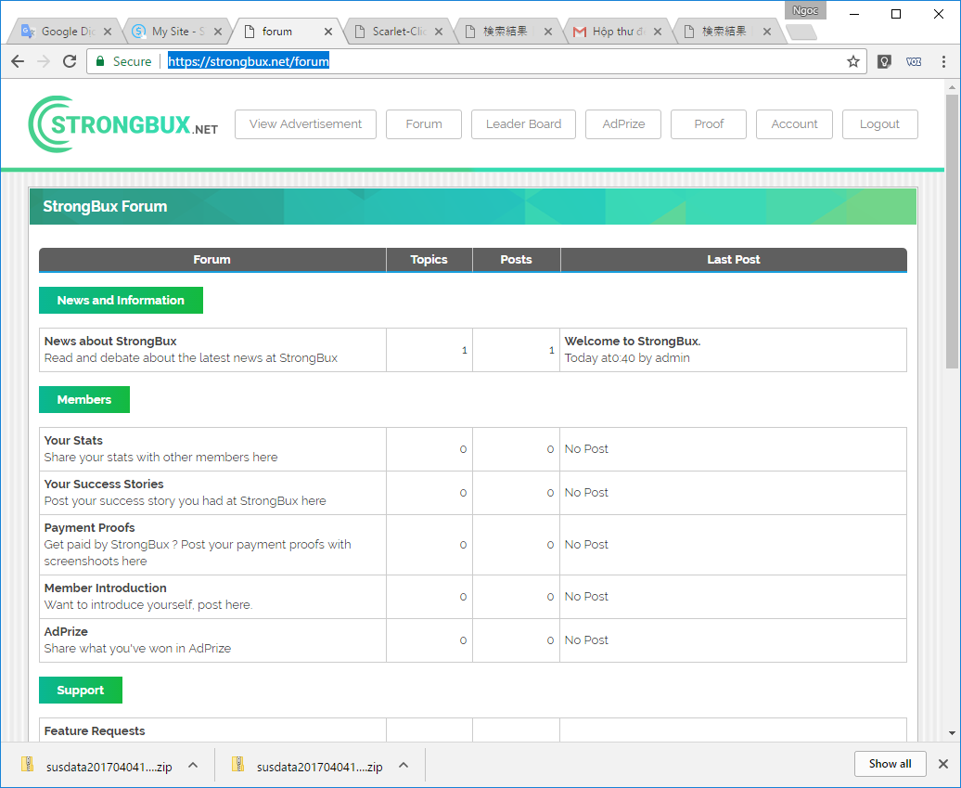This screenshot has height=788, width=961.
Task: Bookmark this page with the star icon
Action: (853, 61)
